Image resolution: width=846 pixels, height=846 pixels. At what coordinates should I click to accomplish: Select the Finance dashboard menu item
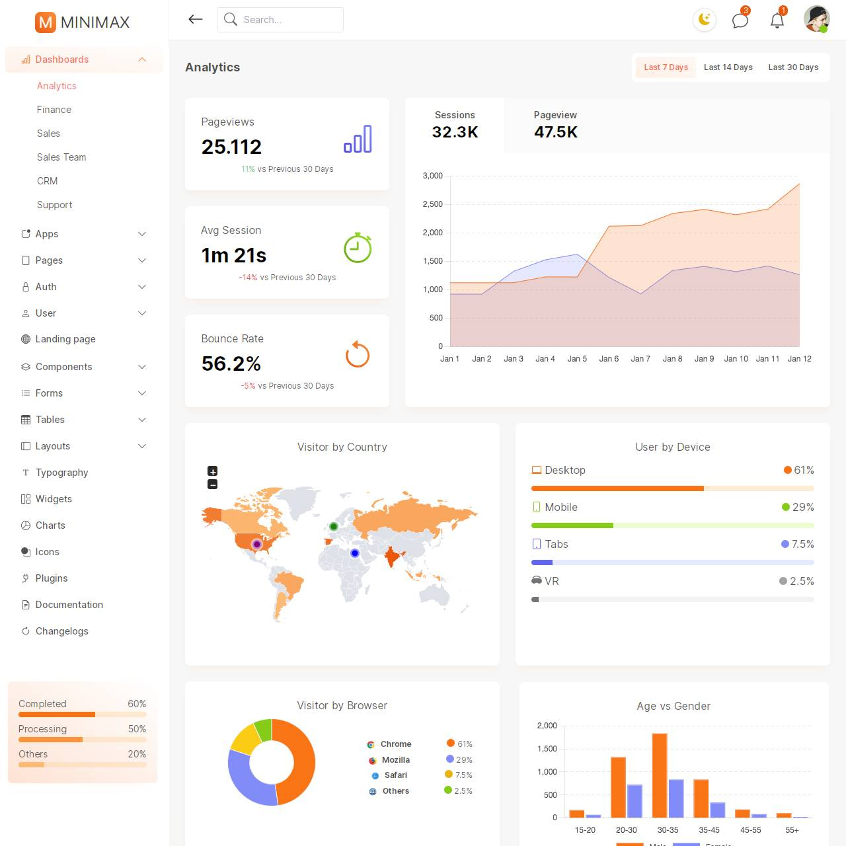tap(54, 110)
